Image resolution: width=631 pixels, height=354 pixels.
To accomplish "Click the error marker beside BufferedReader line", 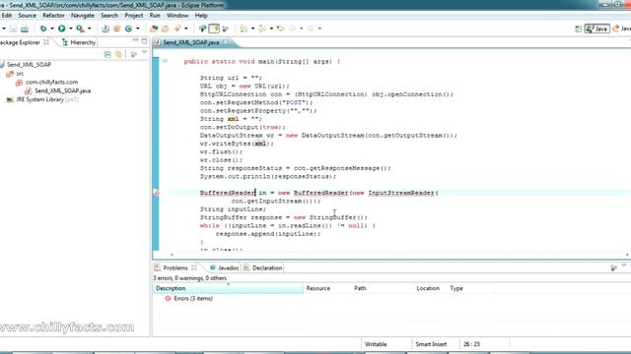I will tap(156, 193).
